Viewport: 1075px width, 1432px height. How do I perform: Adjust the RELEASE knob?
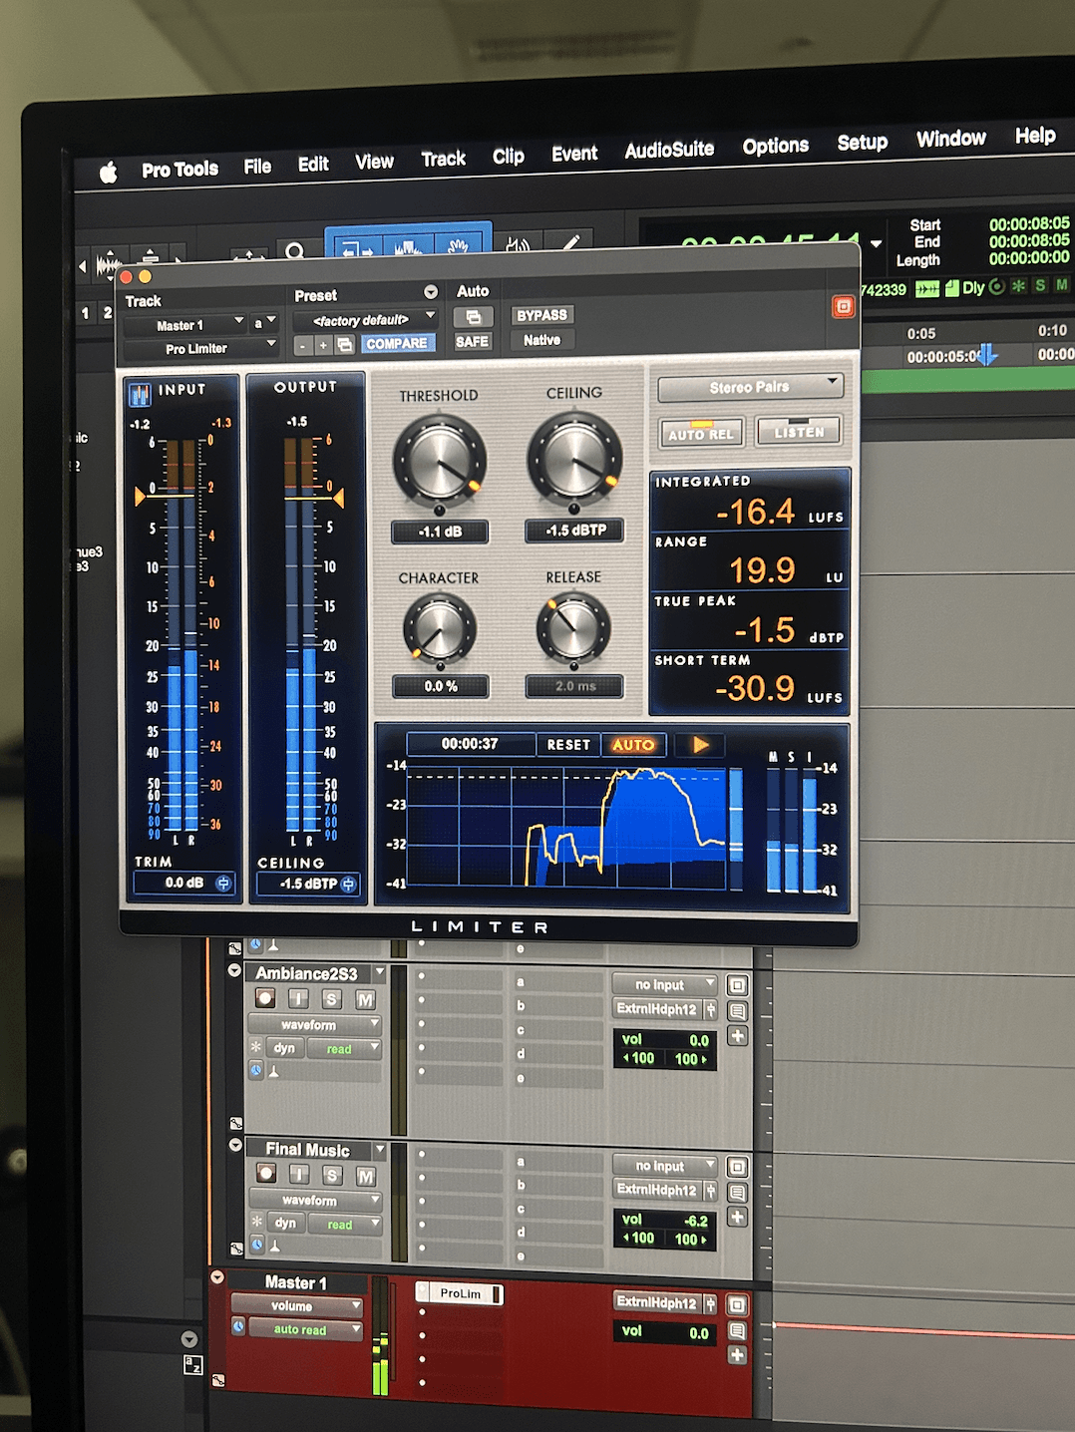coord(573,629)
